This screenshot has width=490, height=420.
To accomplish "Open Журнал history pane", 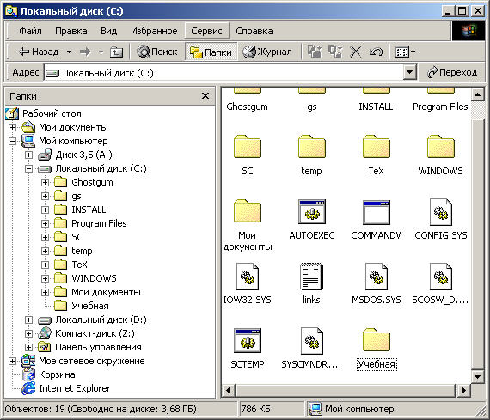I will coord(267,52).
